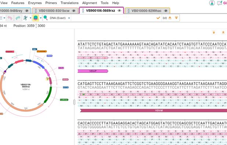Click the list view icon in toolbar
Screen dimensions: 227x145
click(1, 18)
